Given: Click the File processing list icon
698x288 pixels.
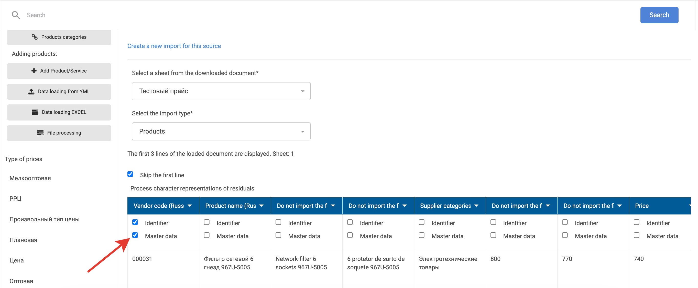Looking at the screenshot, I should click(x=40, y=133).
